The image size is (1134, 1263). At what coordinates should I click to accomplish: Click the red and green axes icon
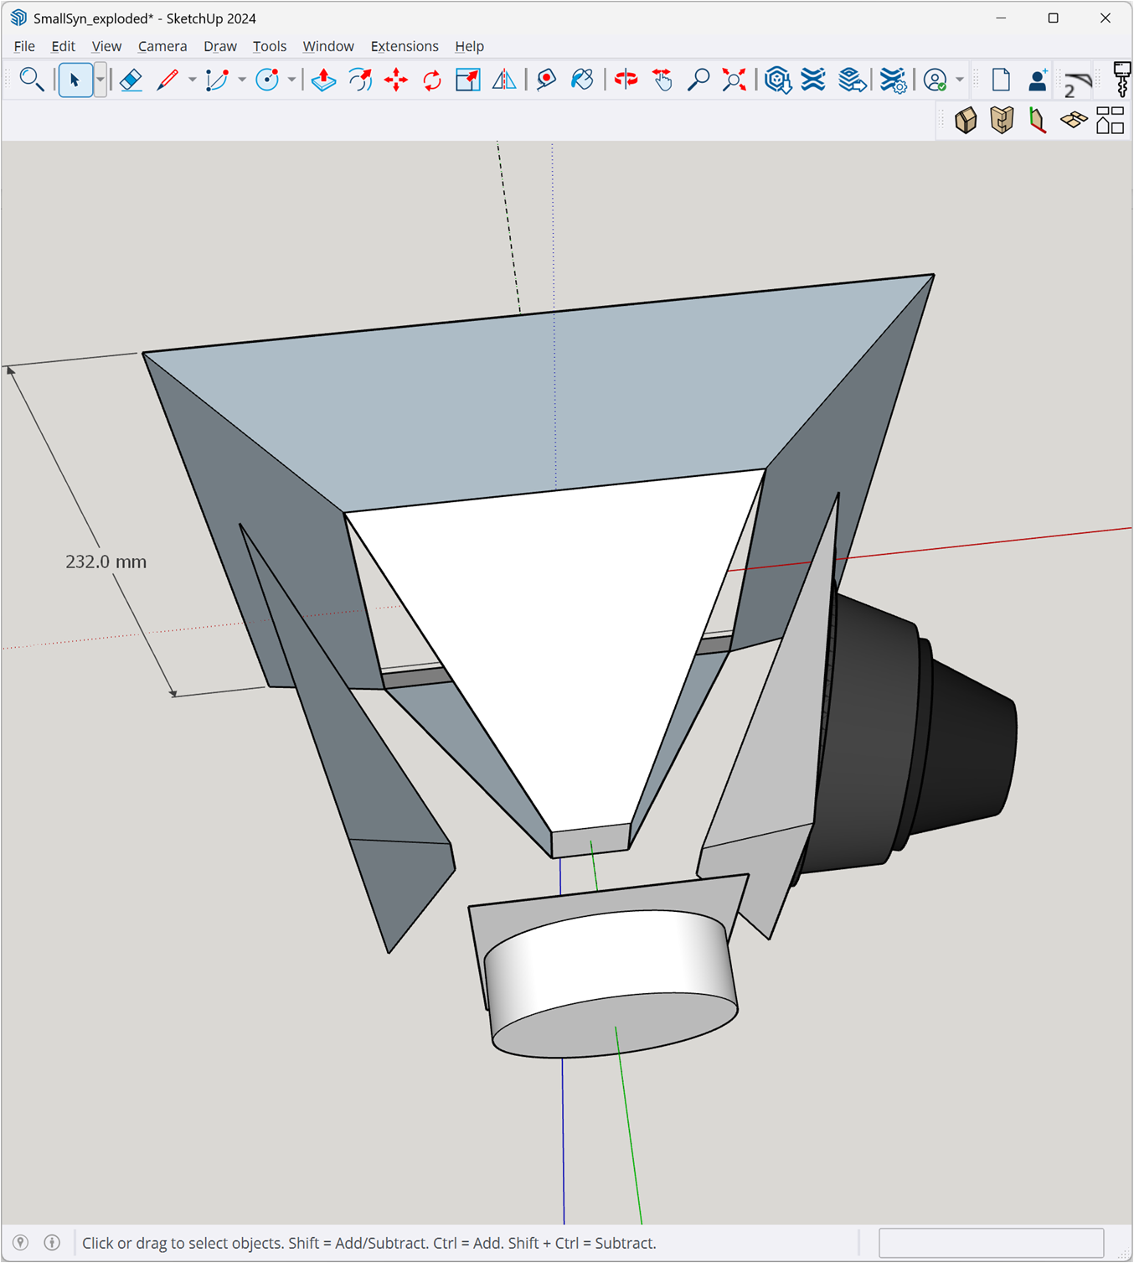coord(1038,121)
